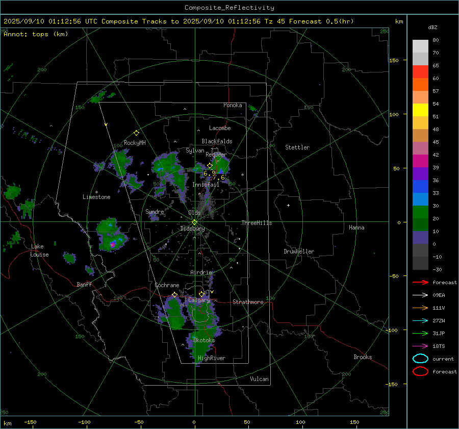Pick the light gray 80 dBZ swatch
The image size is (459, 429).
(x=420, y=46)
